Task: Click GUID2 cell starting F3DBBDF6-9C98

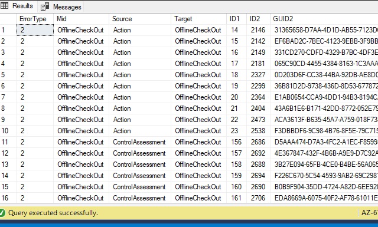Action: 324,131
